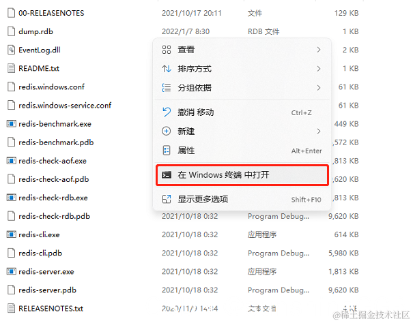Screen dimensions: 413x323
Task: Select the 00-RELEASENOTES file name
Action: tap(51, 13)
